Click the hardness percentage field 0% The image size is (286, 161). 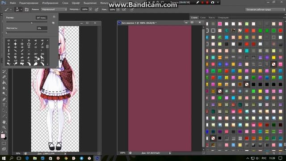coord(42,28)
